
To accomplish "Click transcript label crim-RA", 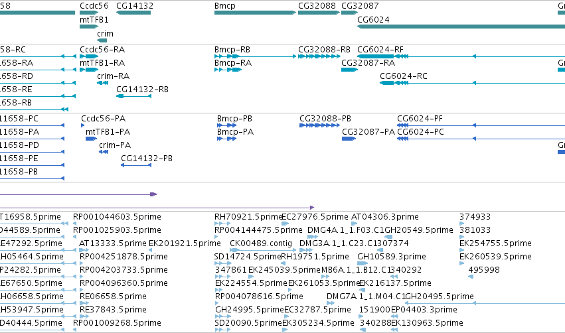I will pos(113,76).
